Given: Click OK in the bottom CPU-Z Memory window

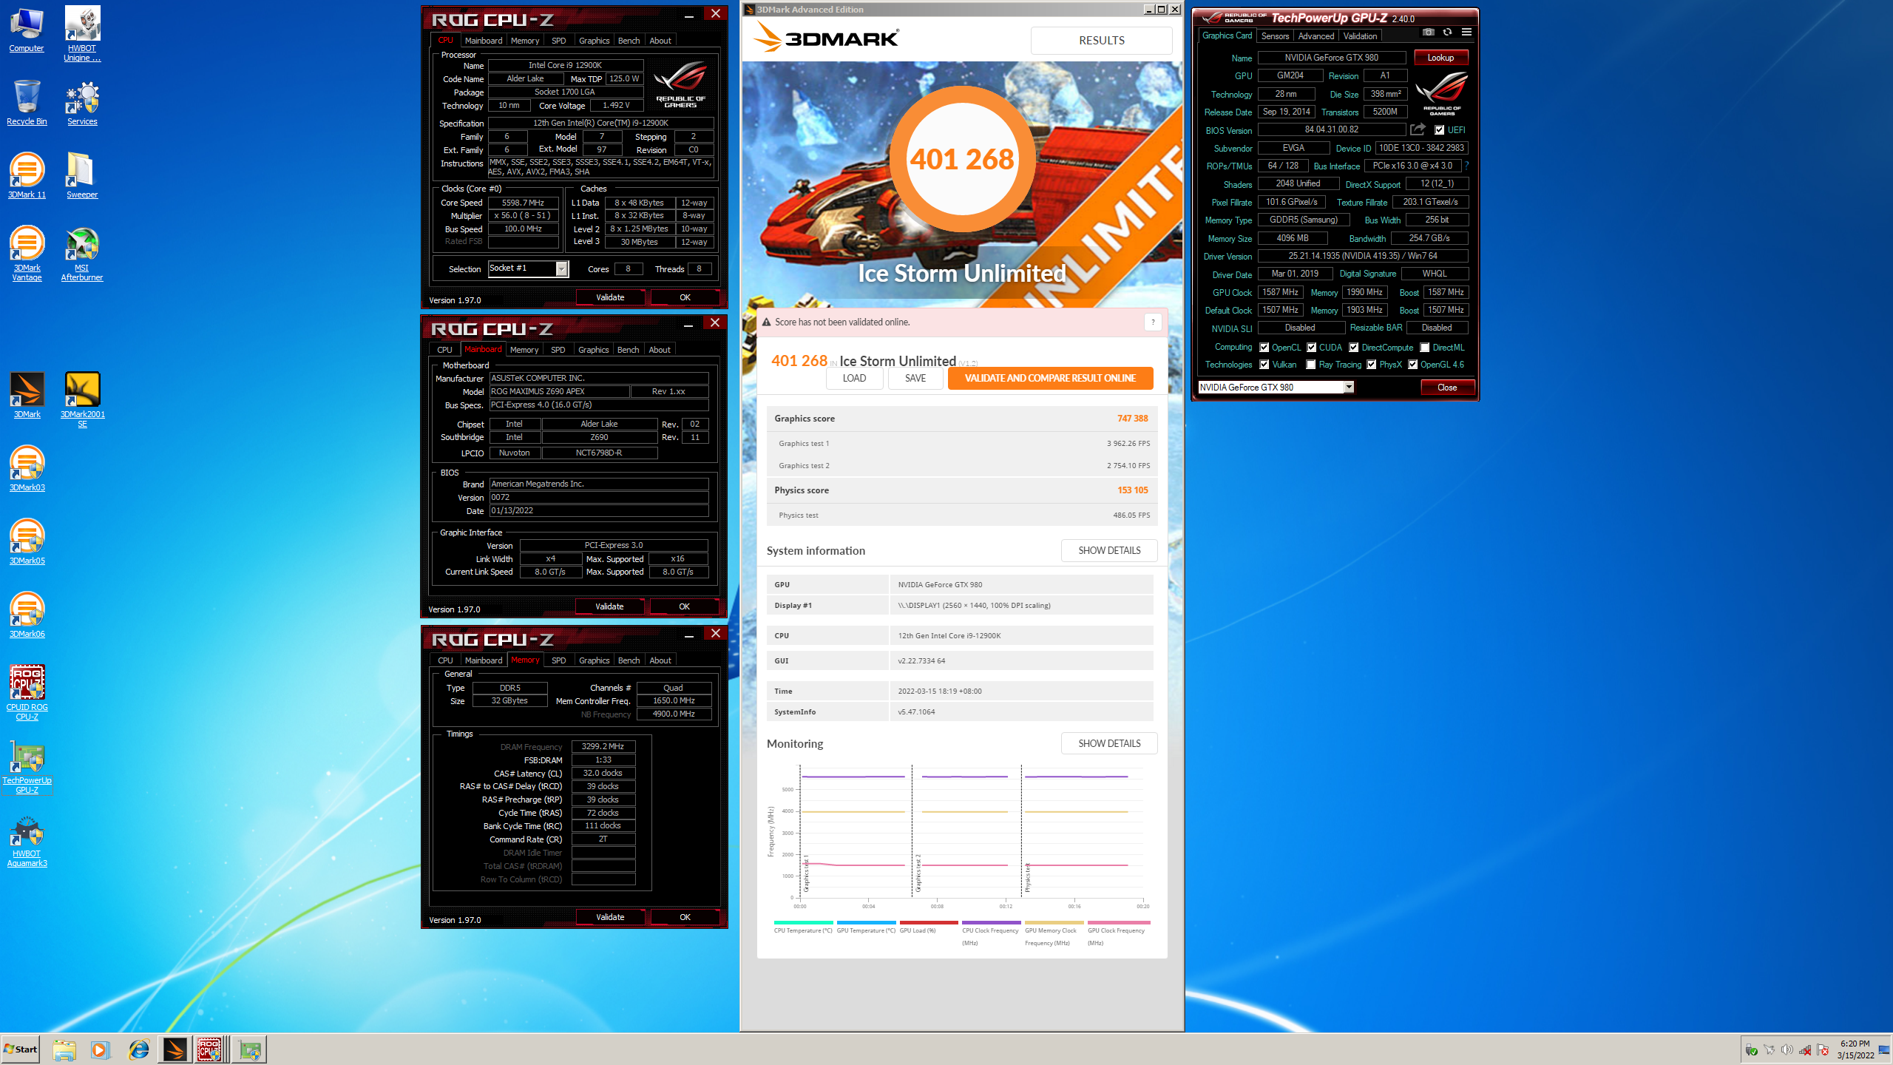Looking at the screenshot, I should tap(685, 917).
